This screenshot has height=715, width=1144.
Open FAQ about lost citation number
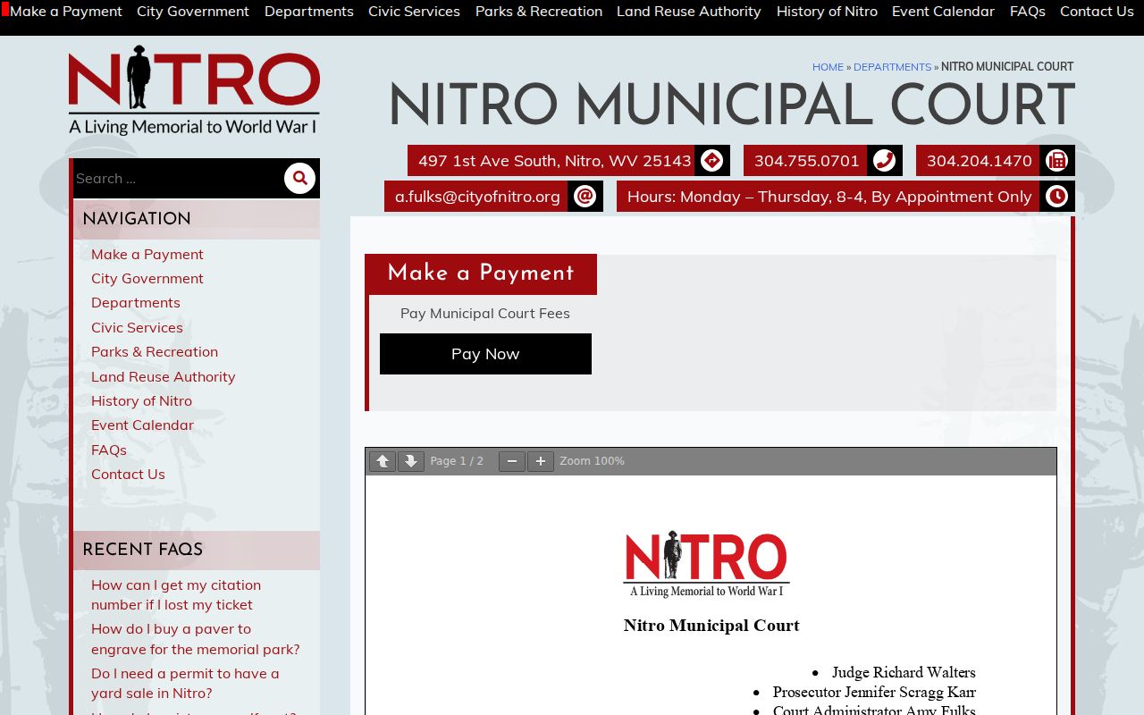[176, 594]
